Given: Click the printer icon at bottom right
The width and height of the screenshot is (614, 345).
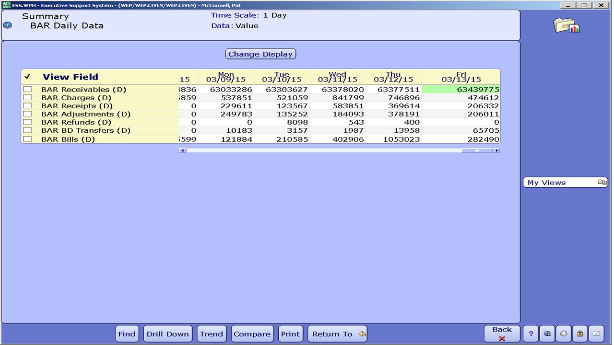Looking at the screenshot, I should [564, 333].
